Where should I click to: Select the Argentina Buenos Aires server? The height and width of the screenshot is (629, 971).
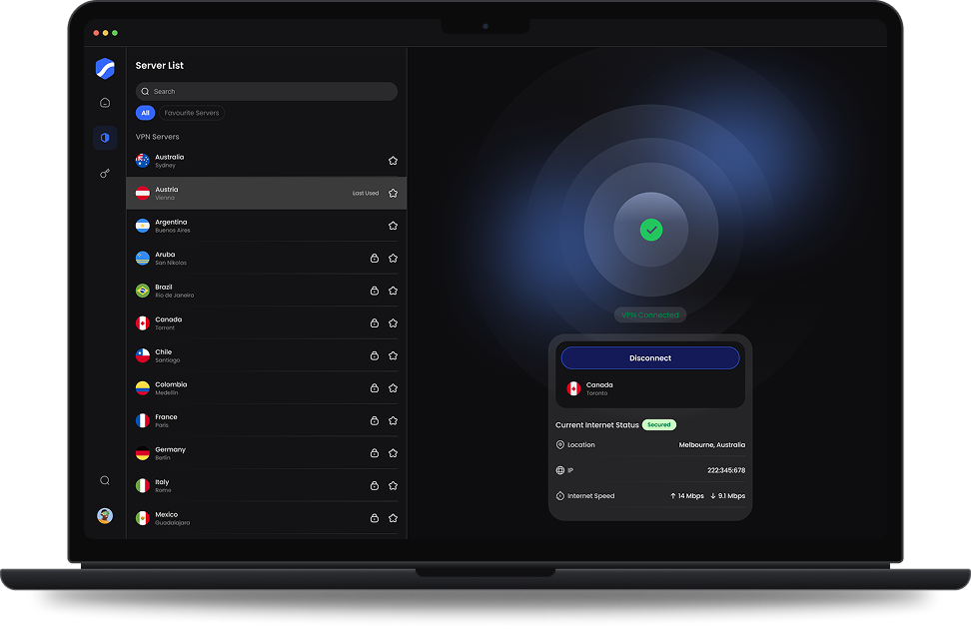pos(267,226)
